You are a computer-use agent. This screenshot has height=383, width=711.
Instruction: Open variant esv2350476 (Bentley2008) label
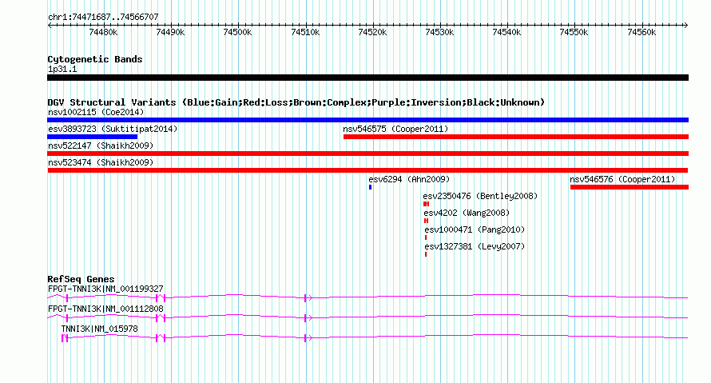click(x=480, y=196)
